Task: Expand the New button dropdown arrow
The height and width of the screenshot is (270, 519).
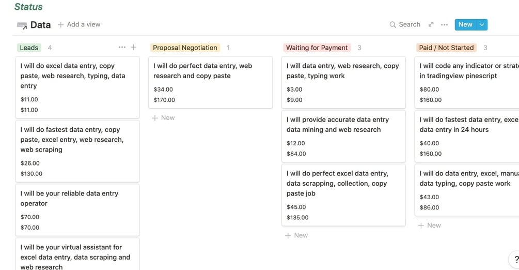Action: coord(482,24)
